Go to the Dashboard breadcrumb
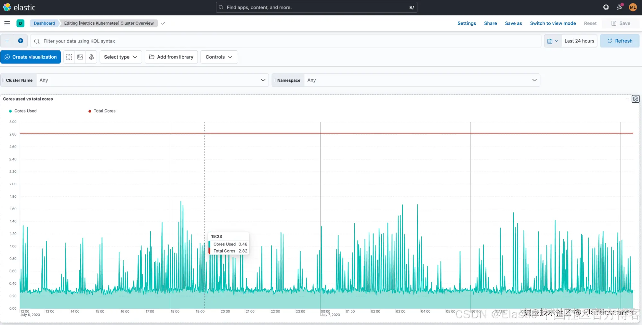 [x=44, y=23]
